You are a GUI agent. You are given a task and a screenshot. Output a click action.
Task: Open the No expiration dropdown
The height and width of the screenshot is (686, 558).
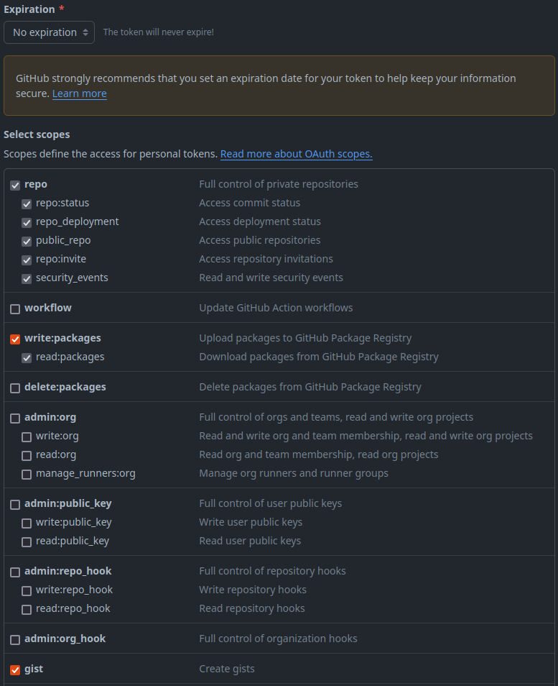[49, 32]
